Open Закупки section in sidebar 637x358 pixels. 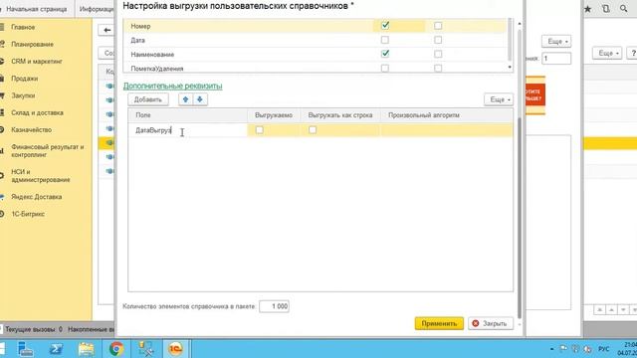point(23,95)
